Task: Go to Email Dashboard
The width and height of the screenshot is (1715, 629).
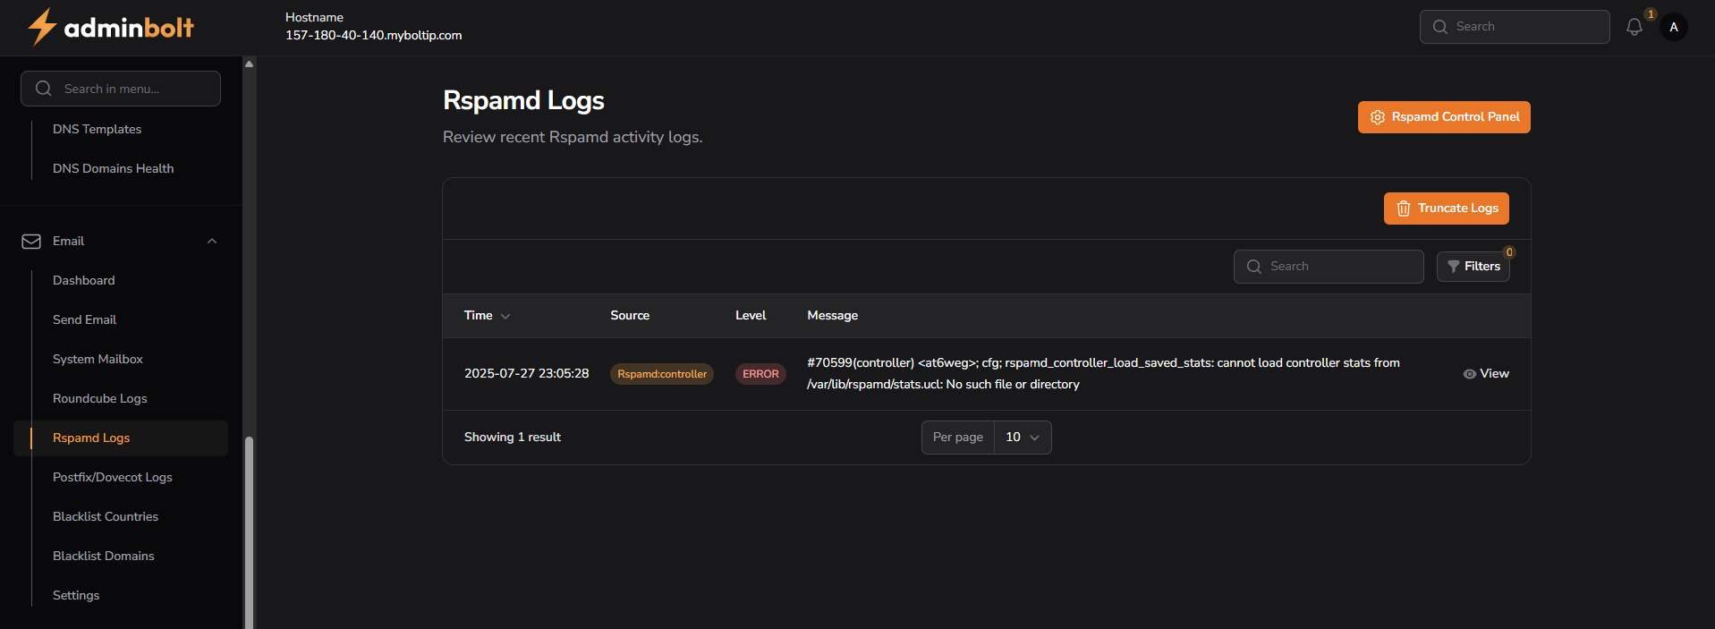Action: pyautogui.click(x=83, y=280)
